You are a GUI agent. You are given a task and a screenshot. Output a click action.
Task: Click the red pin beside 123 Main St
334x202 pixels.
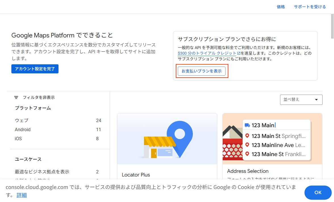click(x=247, y=136)
